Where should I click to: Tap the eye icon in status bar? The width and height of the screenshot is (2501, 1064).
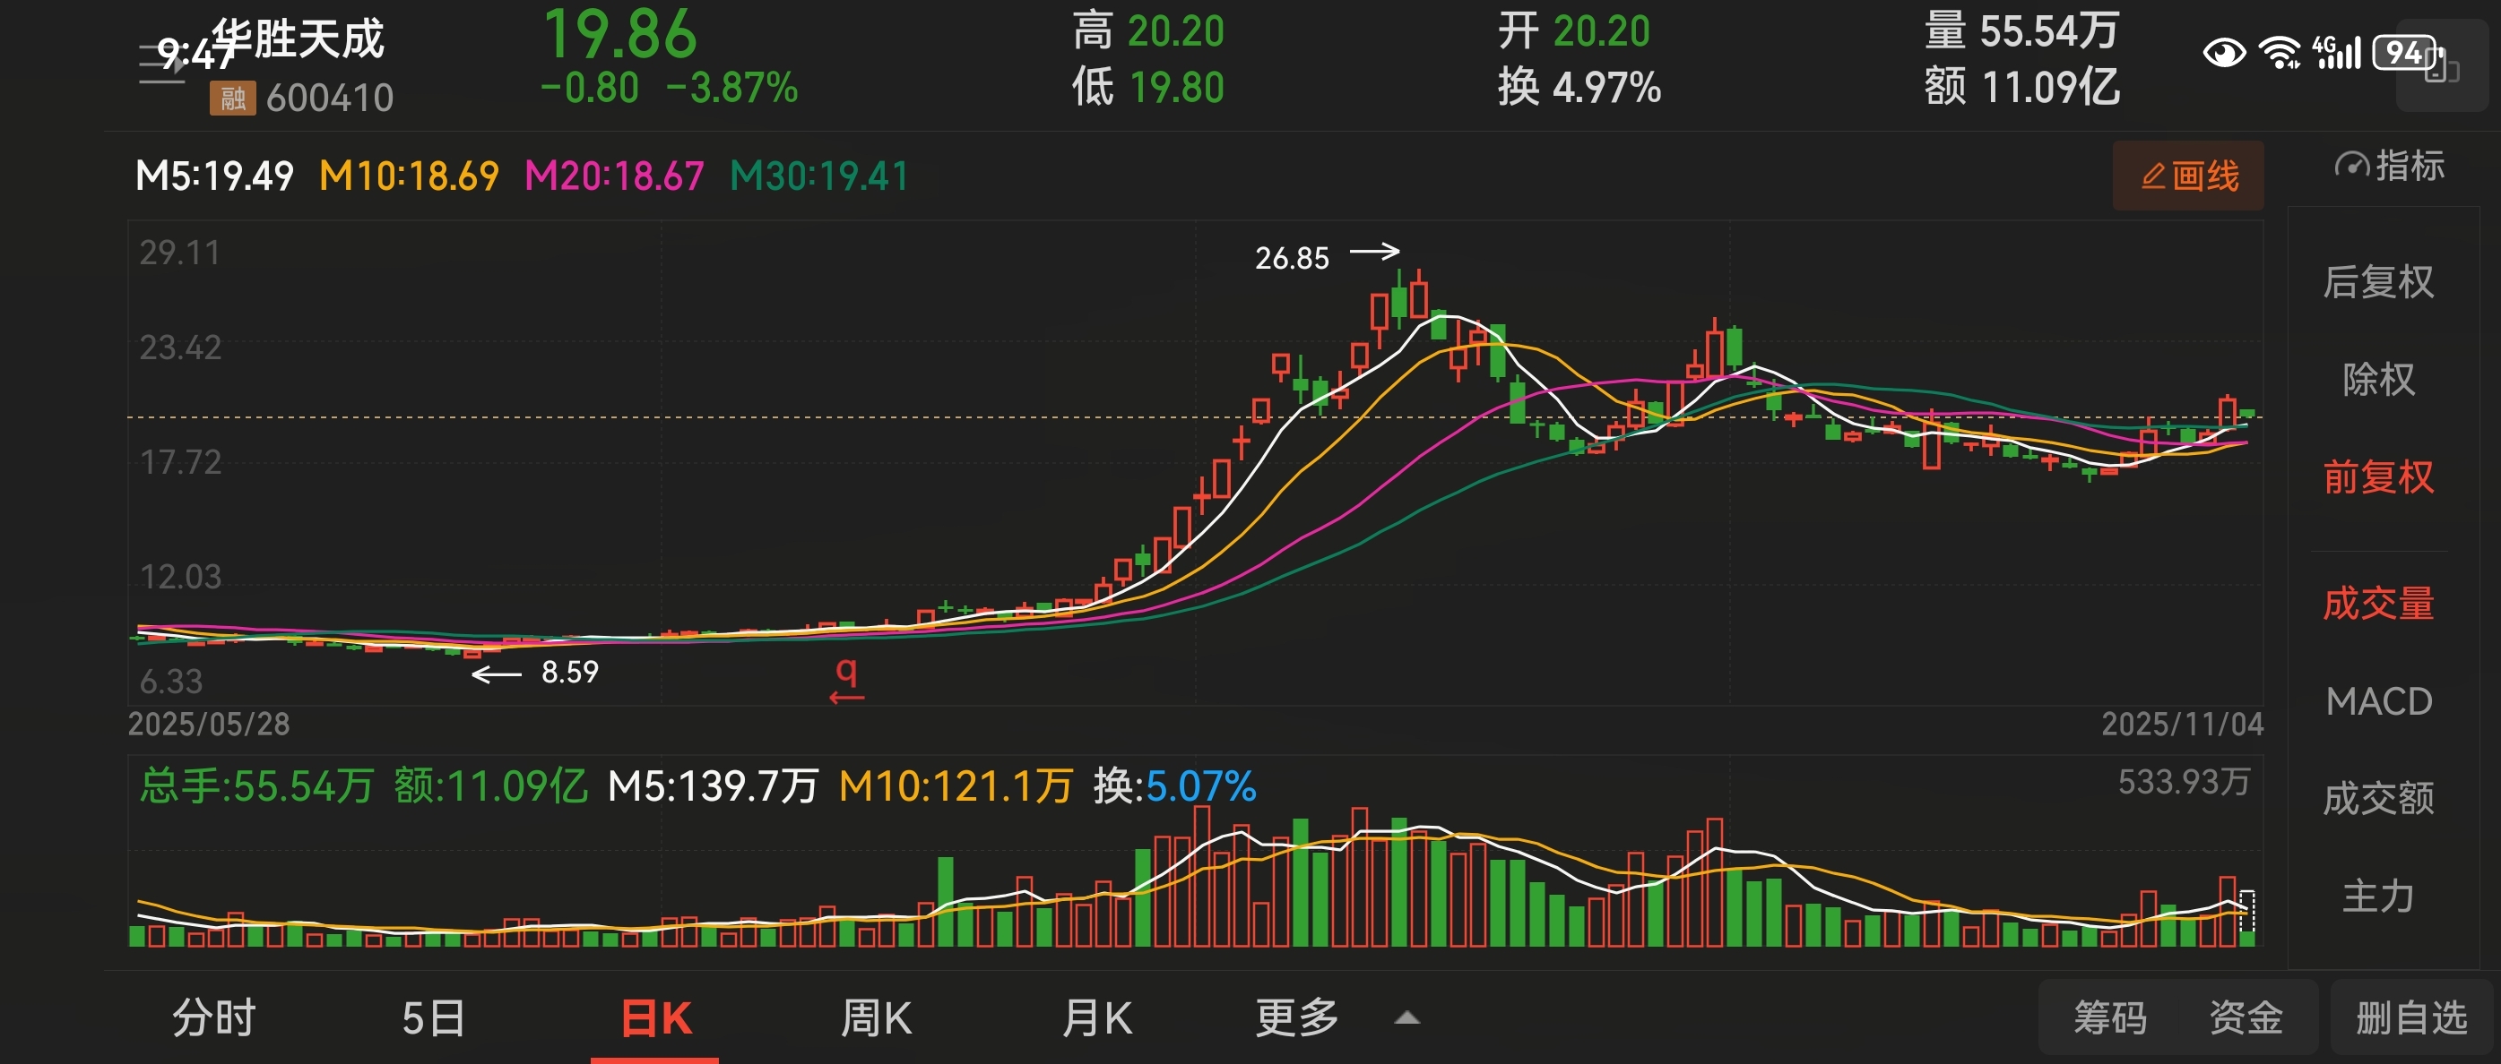(2223, 51)
